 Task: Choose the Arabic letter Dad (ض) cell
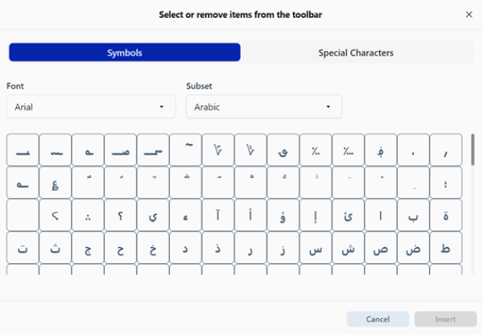[x=413, y=248]
